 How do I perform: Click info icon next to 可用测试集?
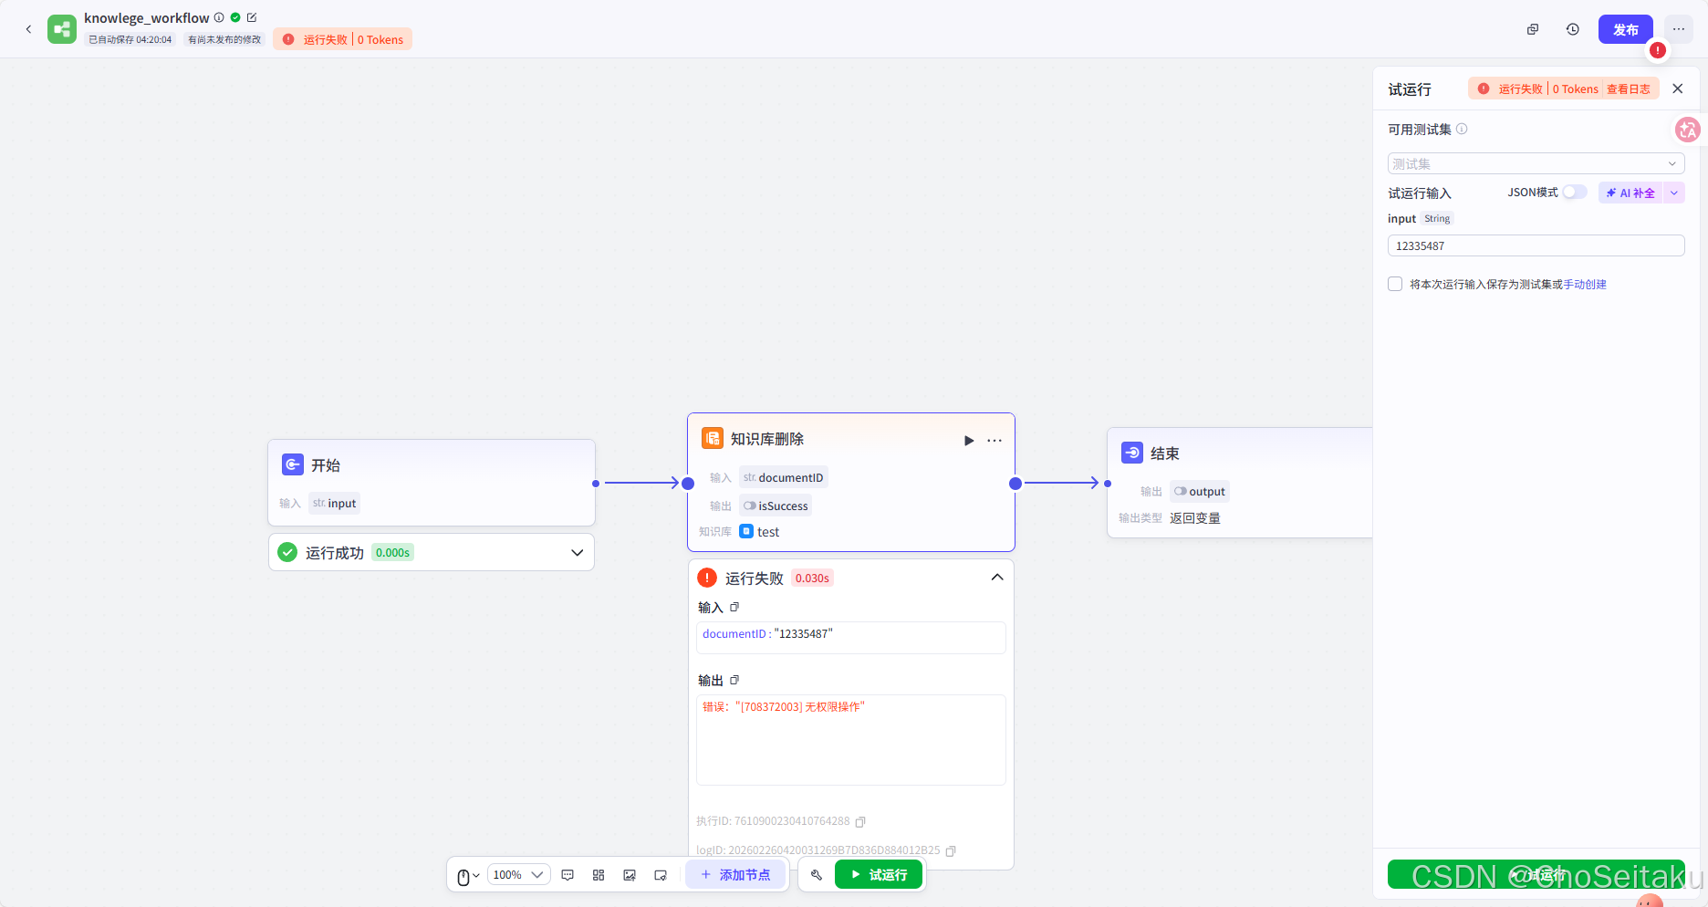pos(1462,129)
